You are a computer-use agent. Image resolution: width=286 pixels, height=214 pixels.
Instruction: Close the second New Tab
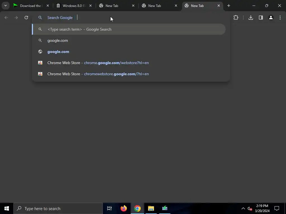tap(176, 6)
